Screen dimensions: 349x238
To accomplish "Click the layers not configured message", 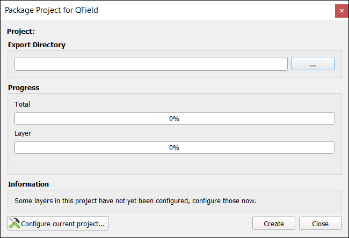I will [x=135, y=201].
